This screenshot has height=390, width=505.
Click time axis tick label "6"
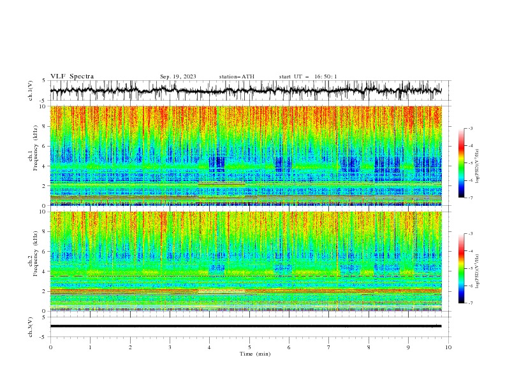point(289,347)
